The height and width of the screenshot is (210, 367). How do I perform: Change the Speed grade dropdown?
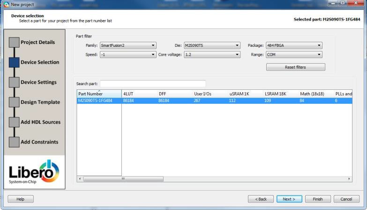pyautogui.click(x=128, y=55)
